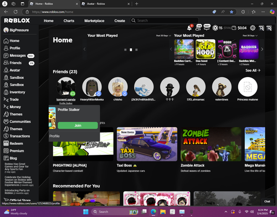Click Profile in the friend popup
The image size is (277, 217).
coord(54,136)
